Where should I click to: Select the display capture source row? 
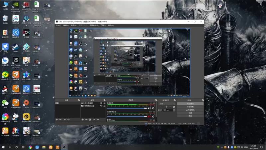[x=93, y=103]
